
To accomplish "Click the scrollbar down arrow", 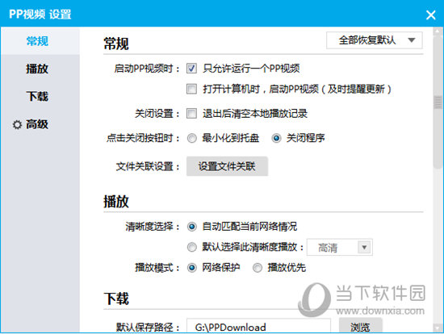I will (x=438, y=328).
